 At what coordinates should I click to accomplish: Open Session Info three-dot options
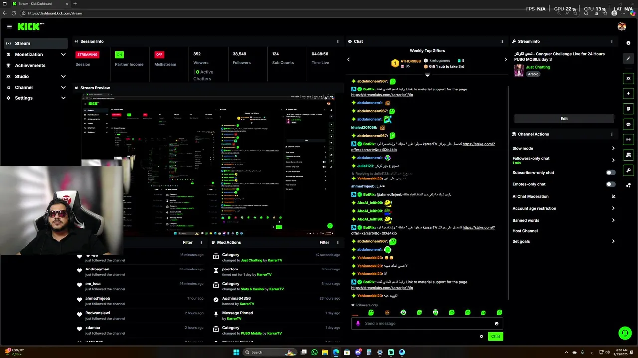click(x=338, y=42)
